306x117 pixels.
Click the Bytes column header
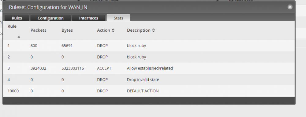[x=67, y=30]
